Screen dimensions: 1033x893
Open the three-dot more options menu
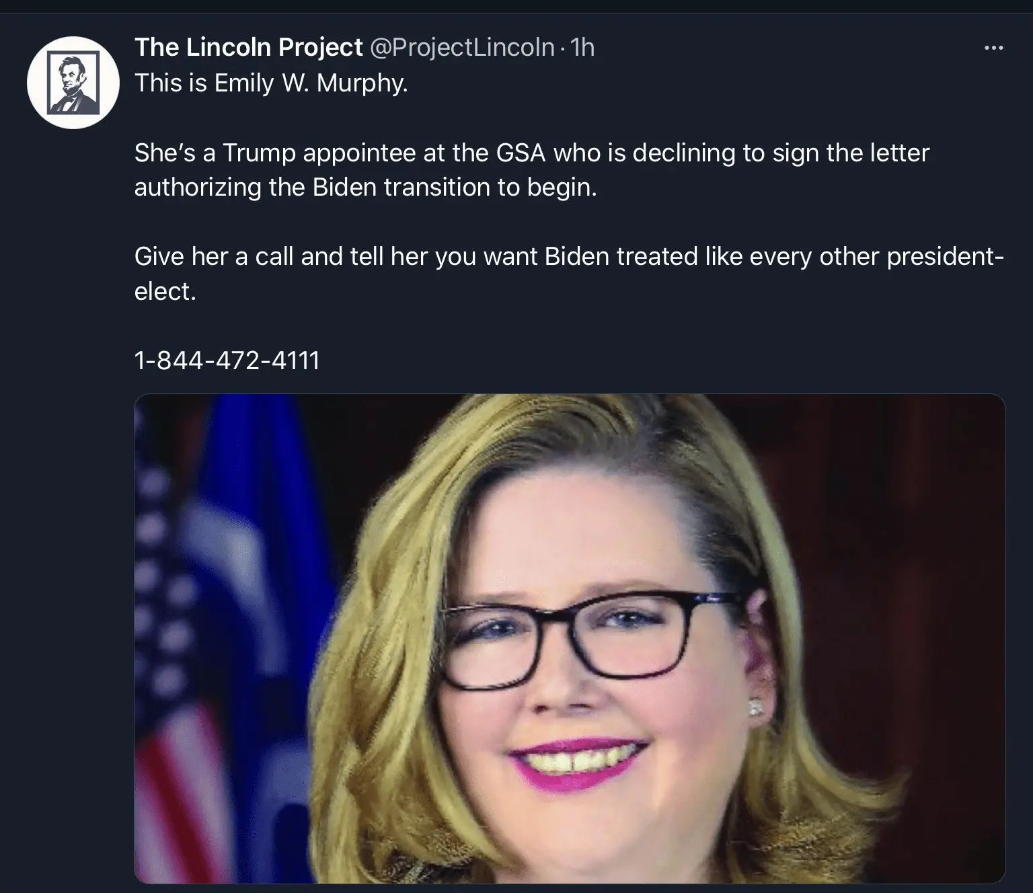(x=993, y=48)
